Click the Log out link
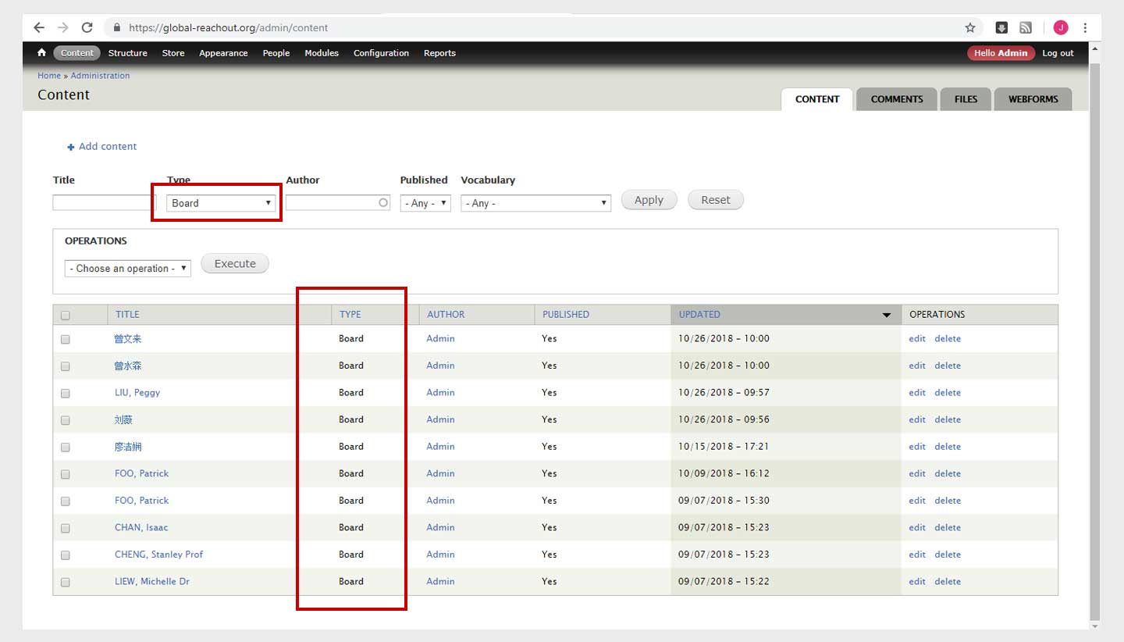 point(1058,53)
